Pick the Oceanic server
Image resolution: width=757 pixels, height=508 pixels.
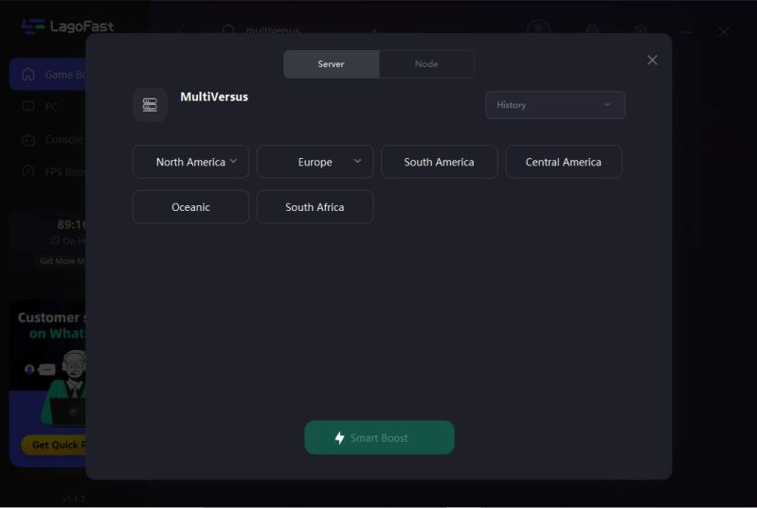tap(190, 207)
